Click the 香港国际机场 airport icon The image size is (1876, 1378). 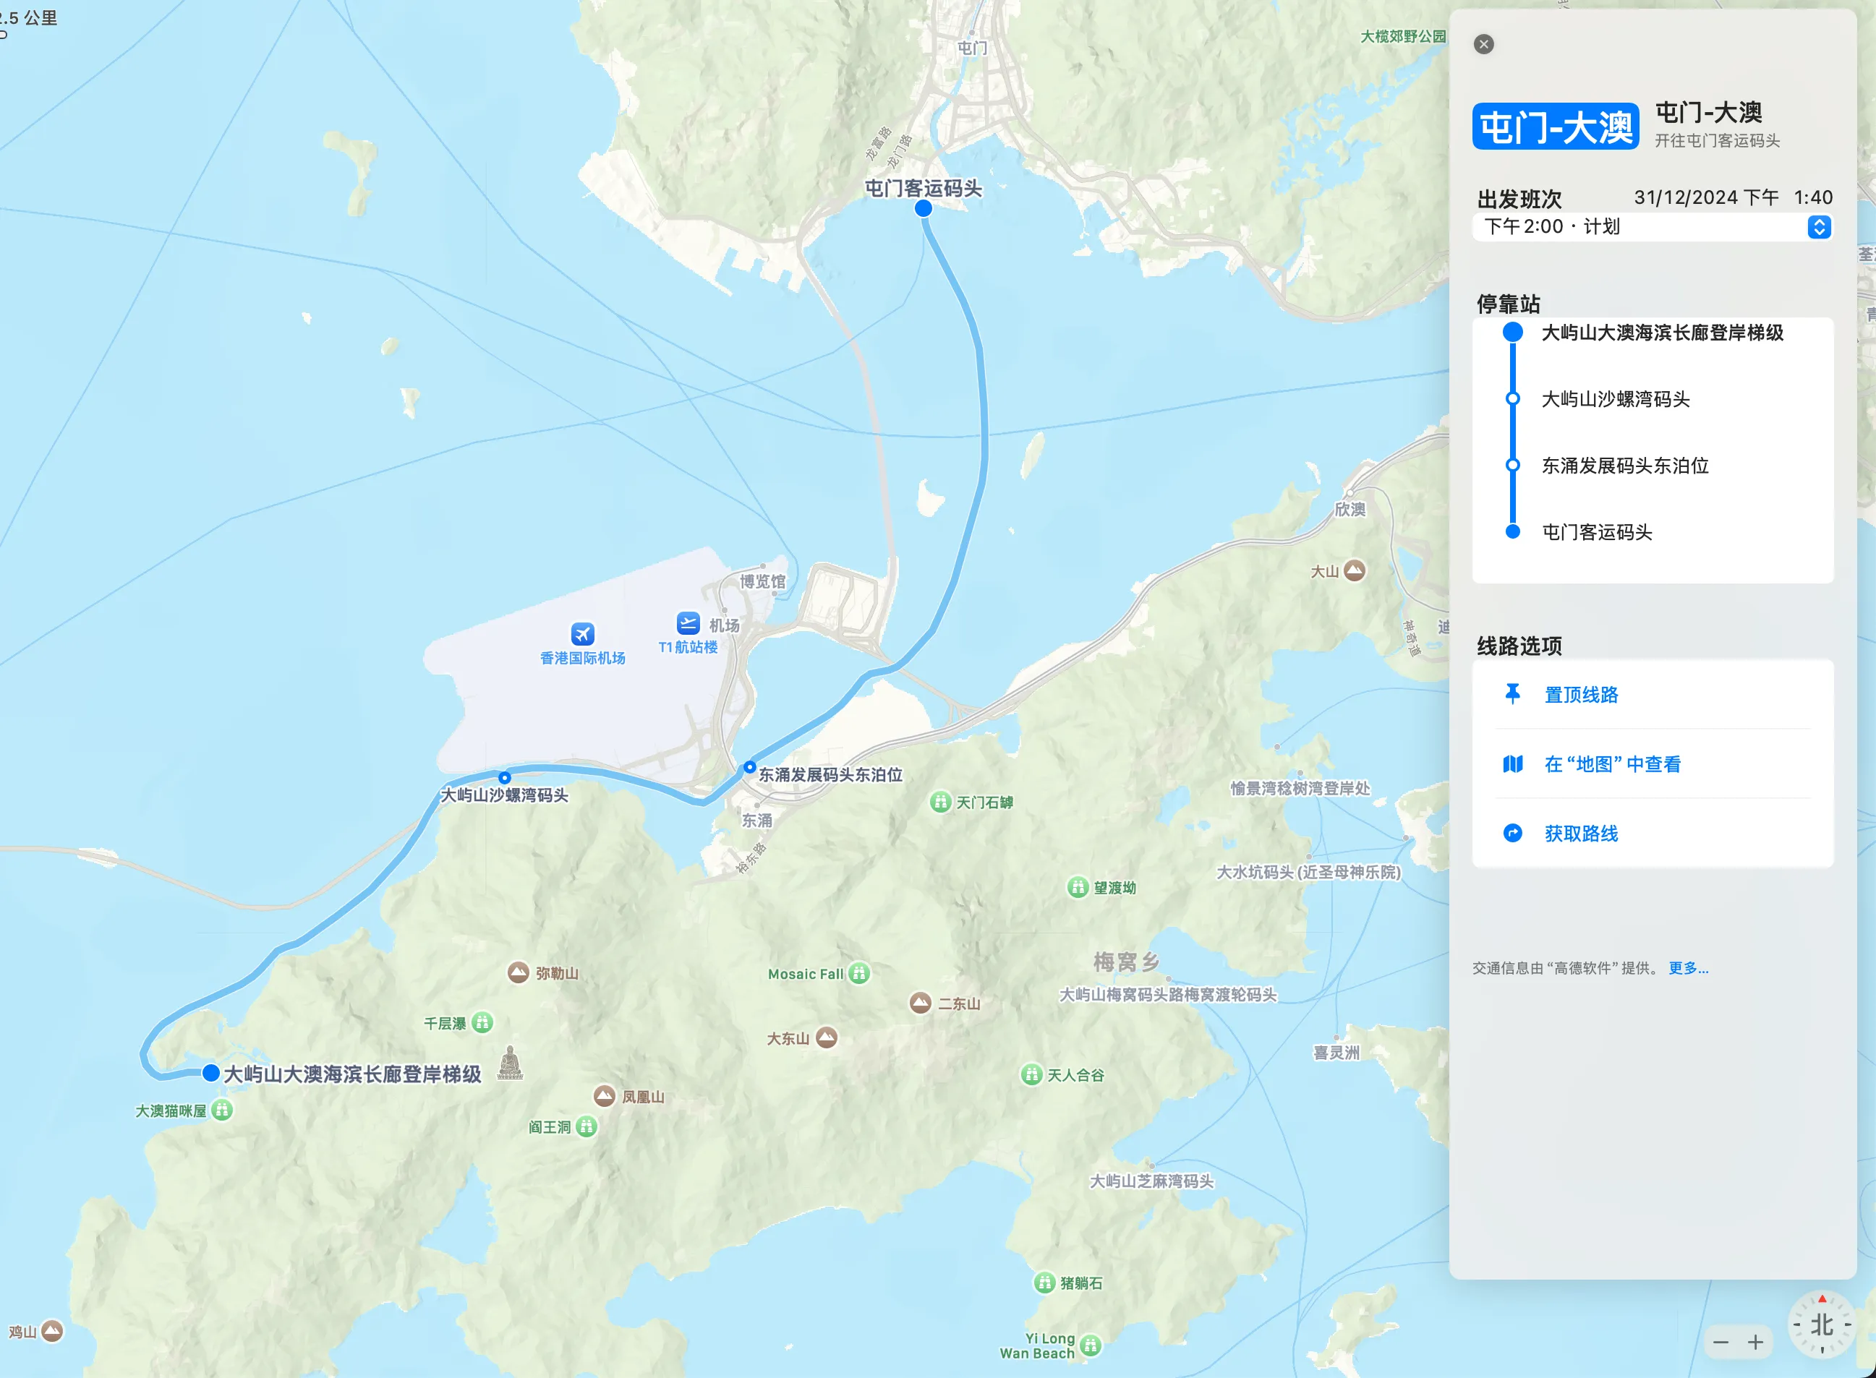(x=582, y=634)
